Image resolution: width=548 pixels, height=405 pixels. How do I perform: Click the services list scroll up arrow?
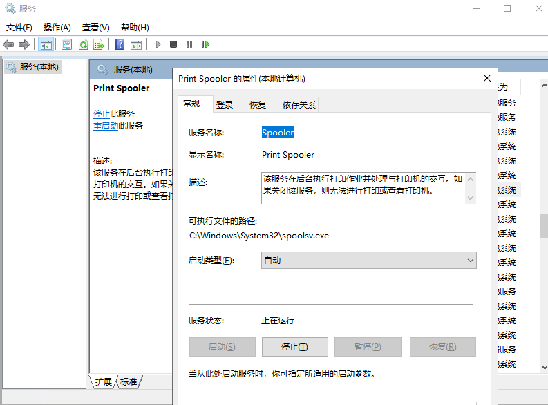click(x=544, y=85)
